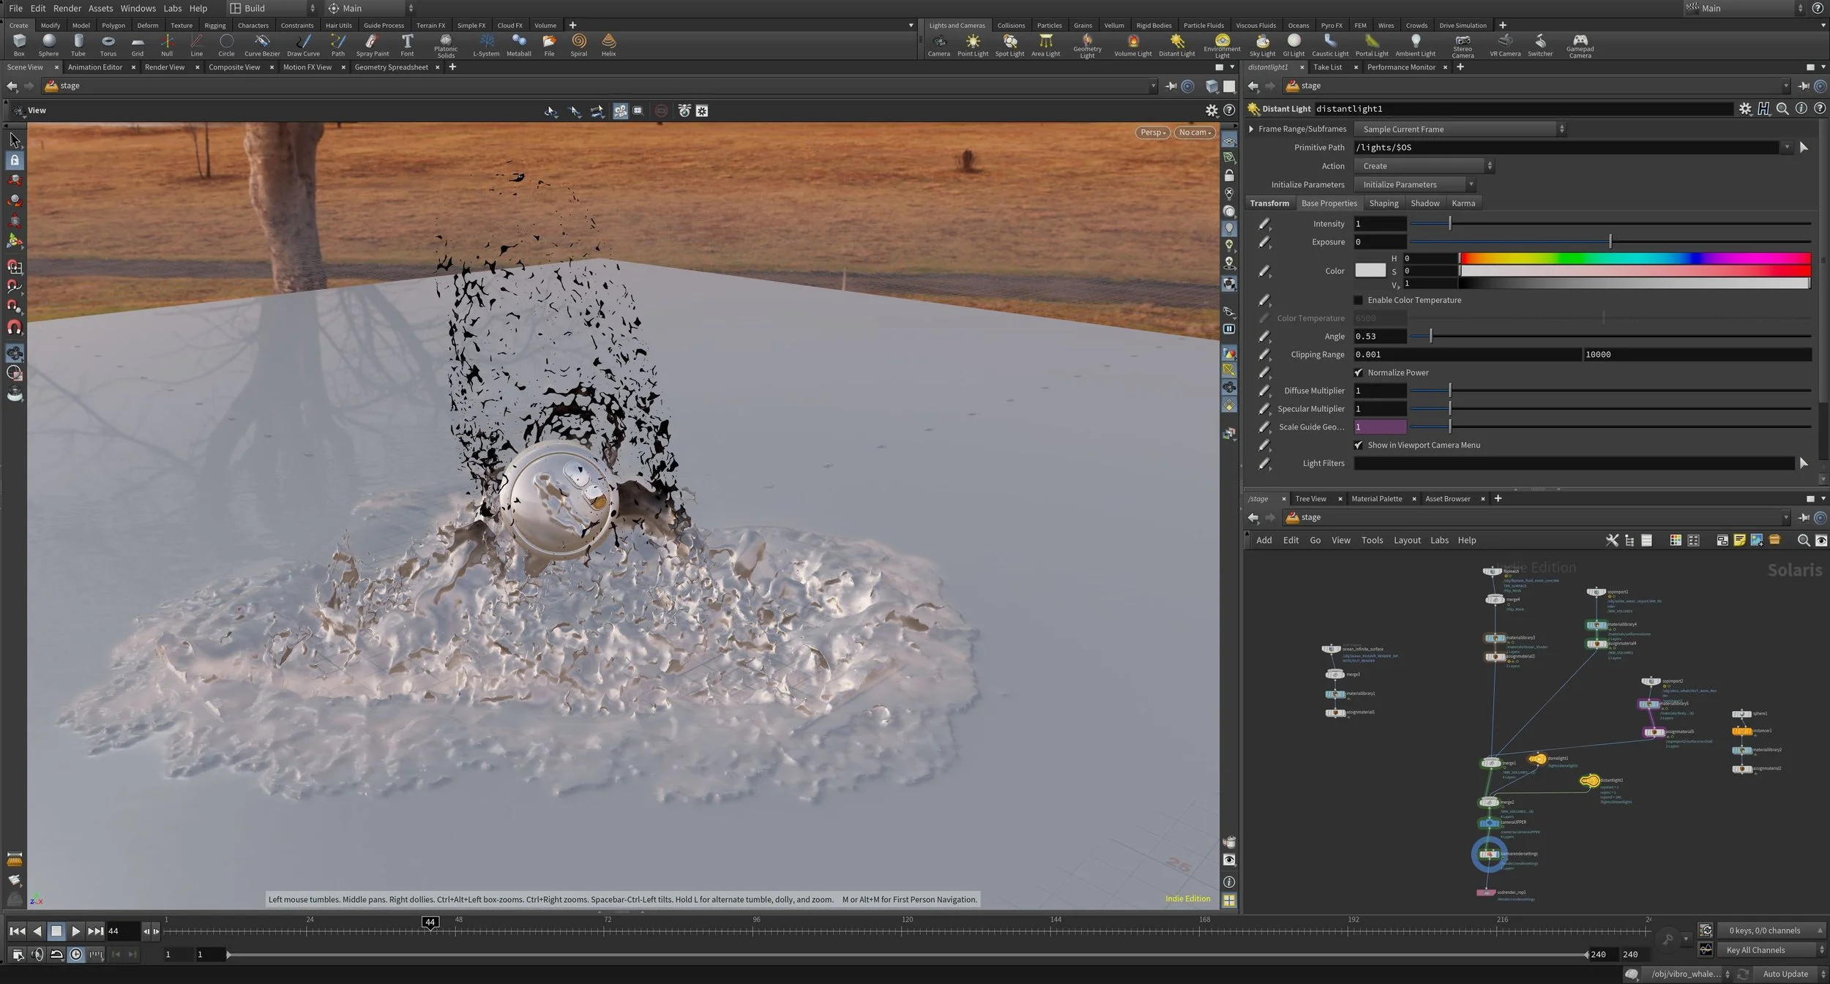This screenshot has height=984, width=1830.
Task: Open the Camera shelf tool
Action: (x=938, y=44)
